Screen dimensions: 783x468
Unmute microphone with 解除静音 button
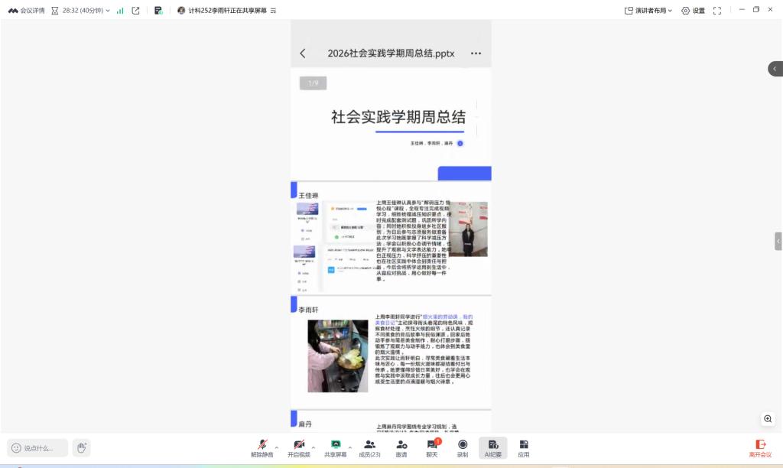pyautogui.click(x=262, y=447)
